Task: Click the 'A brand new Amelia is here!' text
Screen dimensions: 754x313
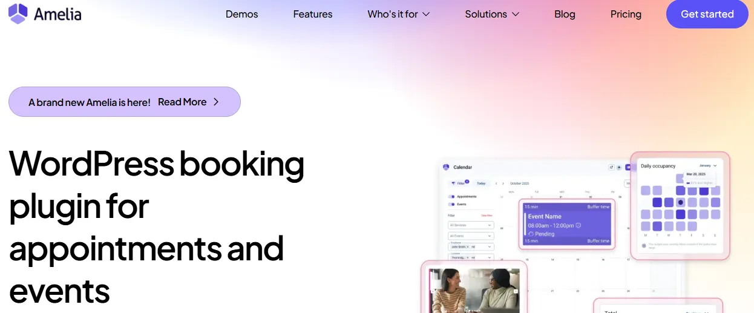Action: tap(90, 102)
